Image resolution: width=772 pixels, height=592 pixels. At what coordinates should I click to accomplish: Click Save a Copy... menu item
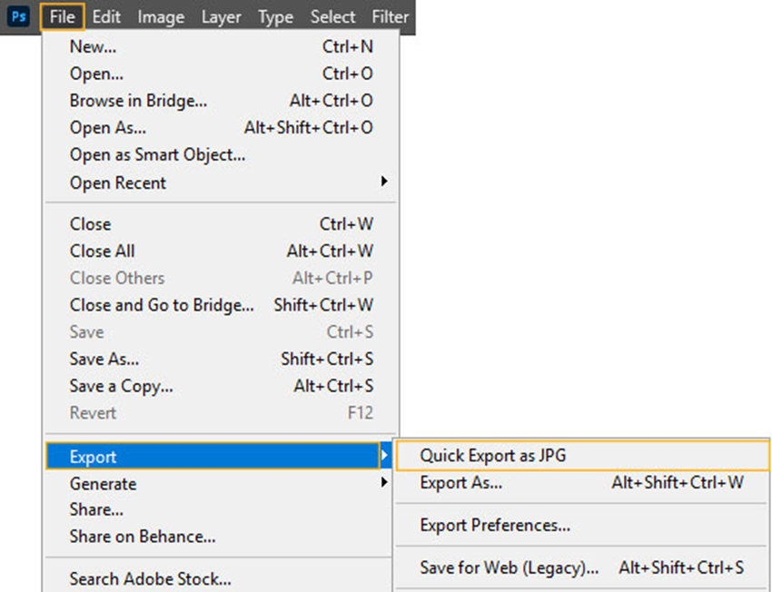pos(121,386)
